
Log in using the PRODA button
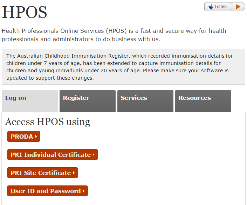pyautogui.click(x=23, y=137)
